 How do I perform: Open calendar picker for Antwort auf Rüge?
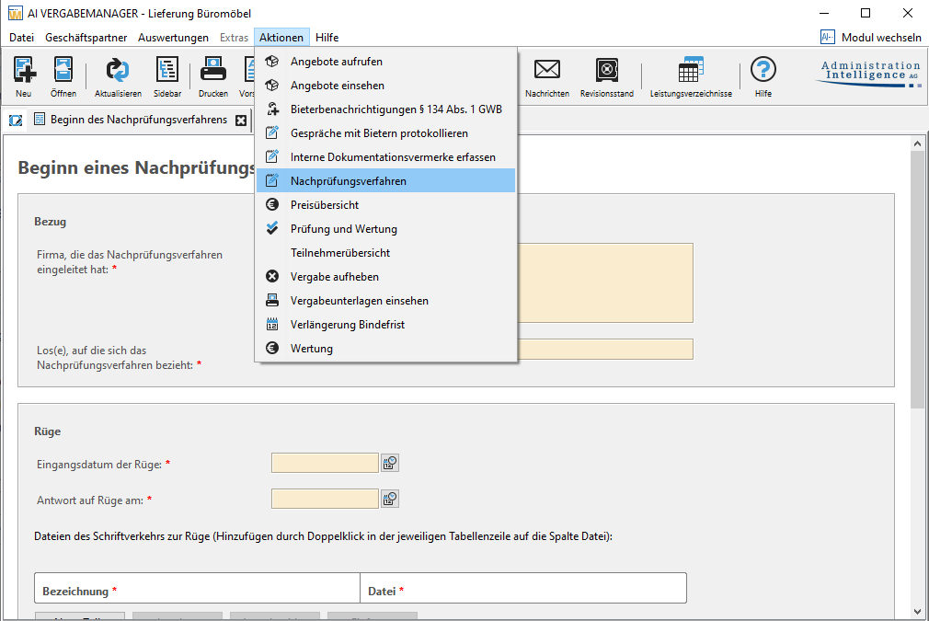click(390, 499)
